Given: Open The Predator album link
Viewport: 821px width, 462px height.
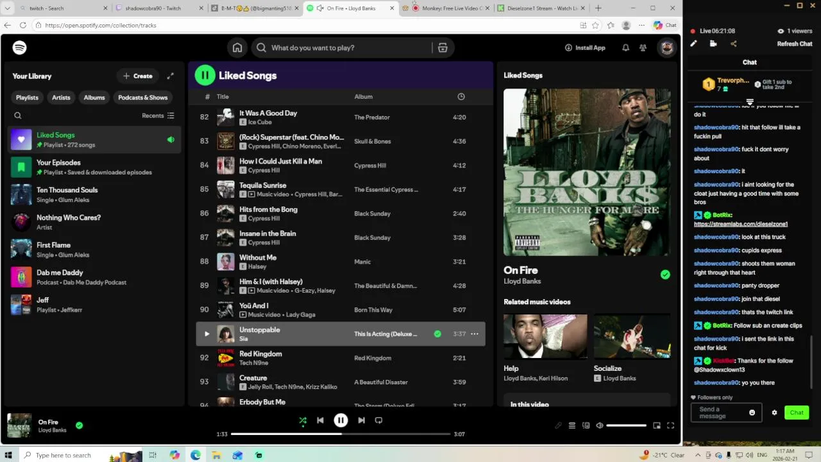Looking at the screenshot, I should point(372,117).
